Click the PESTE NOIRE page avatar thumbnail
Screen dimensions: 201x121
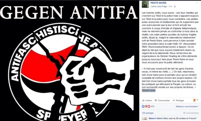[145, 4]
